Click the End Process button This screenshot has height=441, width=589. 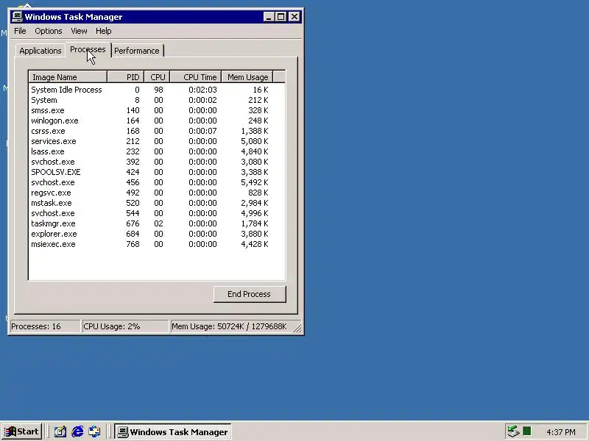(250, 294)
